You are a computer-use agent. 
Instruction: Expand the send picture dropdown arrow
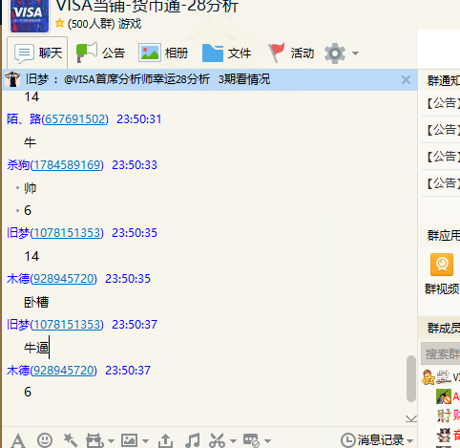pyautogui.click(x=145, y=441)
